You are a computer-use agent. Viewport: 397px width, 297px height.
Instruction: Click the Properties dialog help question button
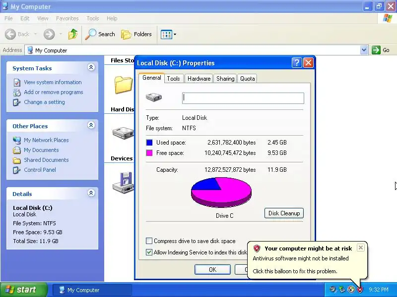coord(297,63)
